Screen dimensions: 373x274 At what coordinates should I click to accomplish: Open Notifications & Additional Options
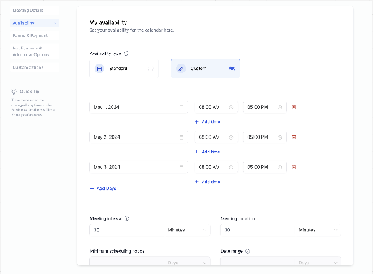pos(35,51)
